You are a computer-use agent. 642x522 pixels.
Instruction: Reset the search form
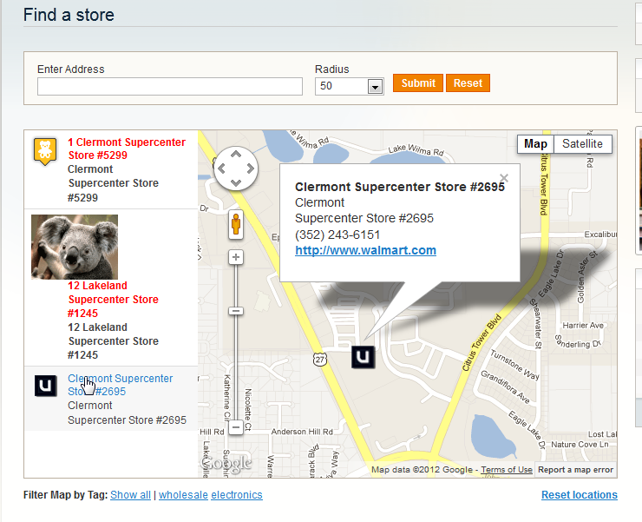click(468, 83)
